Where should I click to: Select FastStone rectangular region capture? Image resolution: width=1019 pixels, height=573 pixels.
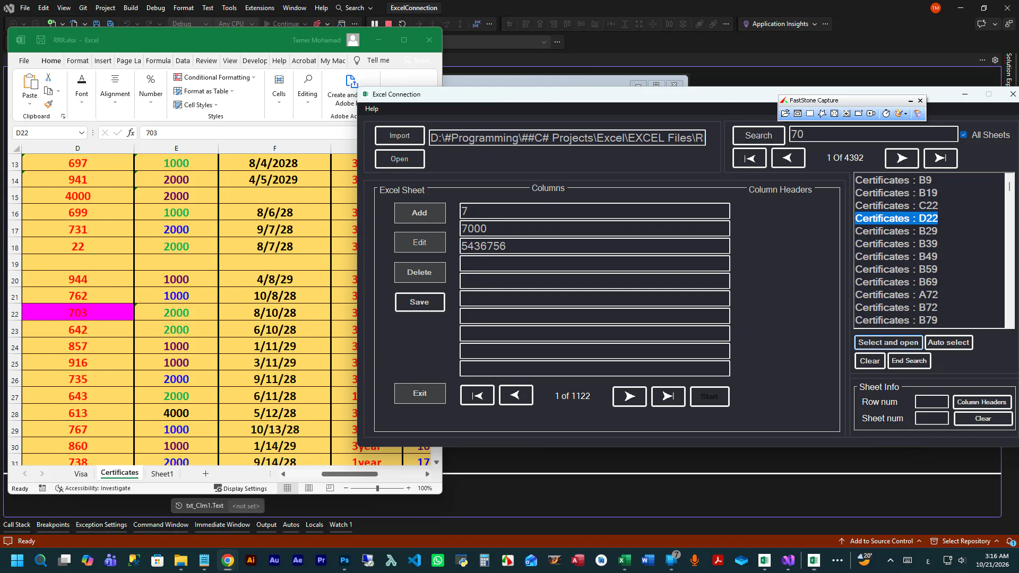810,114
